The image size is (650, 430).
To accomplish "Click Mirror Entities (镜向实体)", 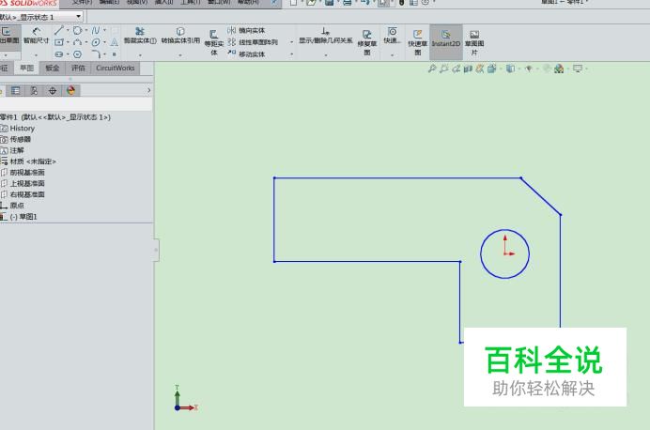I will (x=246, y=30).
